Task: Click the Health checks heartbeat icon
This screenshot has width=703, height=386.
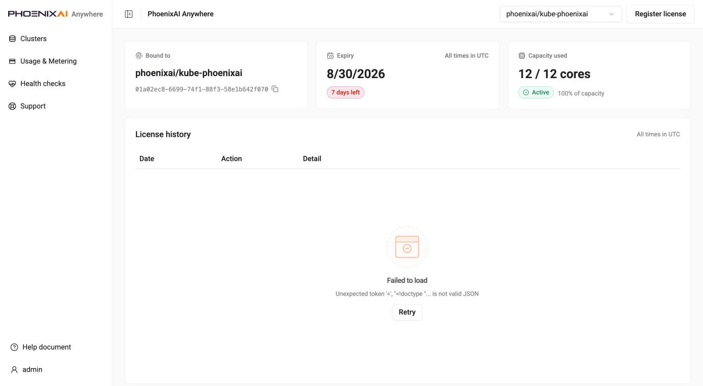Action: 12,84
